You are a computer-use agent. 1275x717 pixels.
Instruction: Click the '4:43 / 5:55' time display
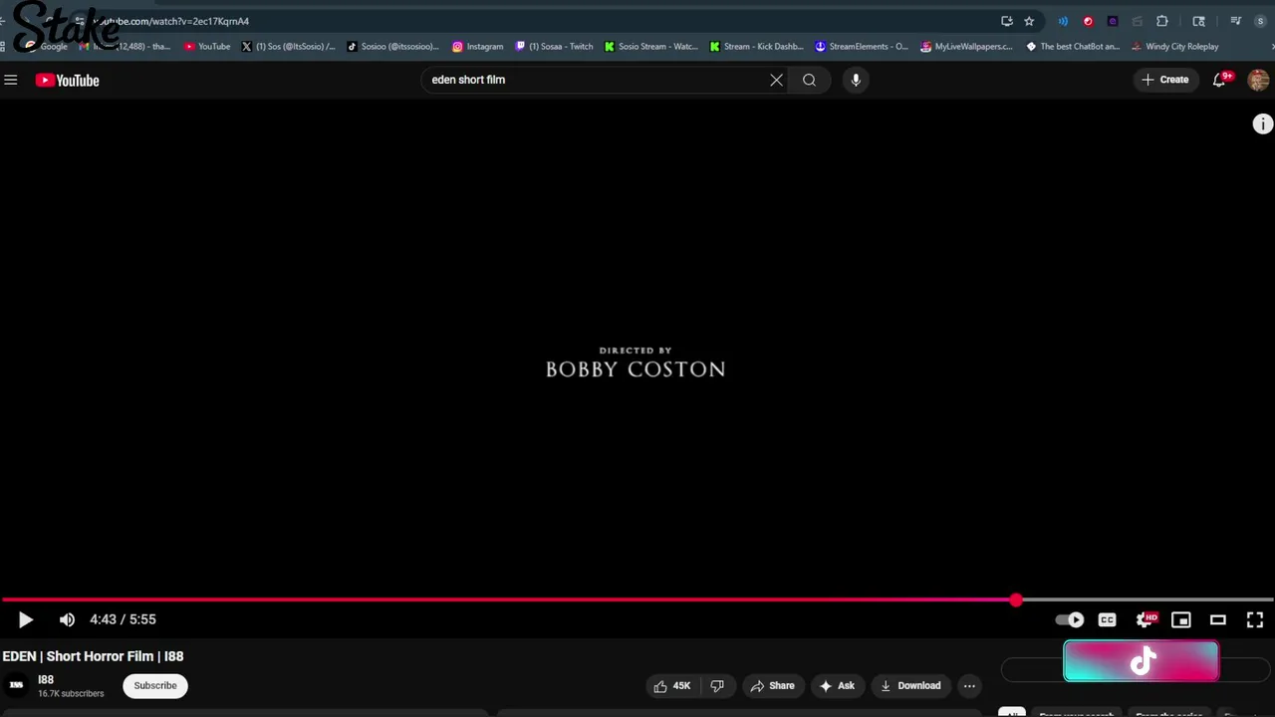pos(123,619)
